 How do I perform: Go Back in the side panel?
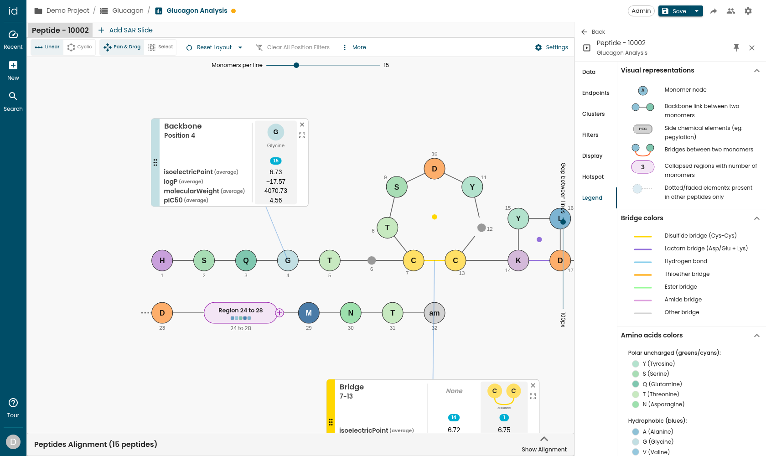click(x=593, y=32)
